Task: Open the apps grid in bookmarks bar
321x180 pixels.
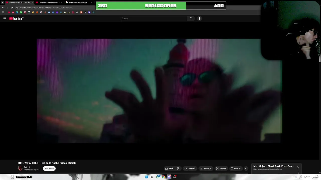Action: click(x=3, y=12)
